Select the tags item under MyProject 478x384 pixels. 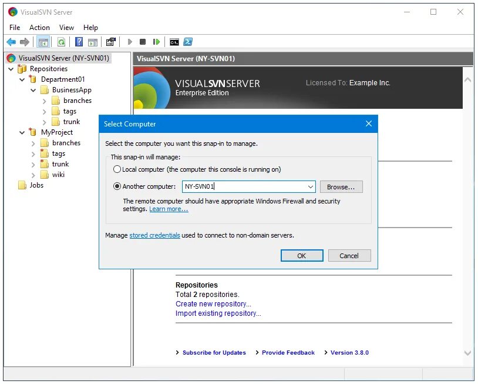tap(59, 153)
